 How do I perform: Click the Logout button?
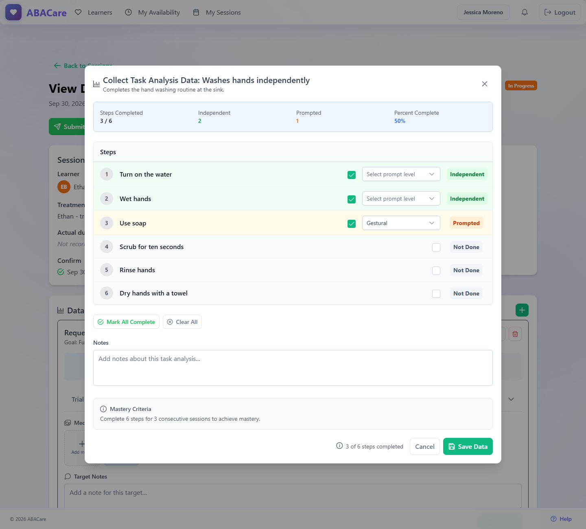(x=560, y=12)
